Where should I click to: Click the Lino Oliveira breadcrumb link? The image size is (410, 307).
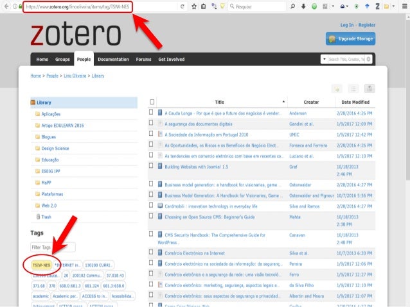click(x=75, y=76)
